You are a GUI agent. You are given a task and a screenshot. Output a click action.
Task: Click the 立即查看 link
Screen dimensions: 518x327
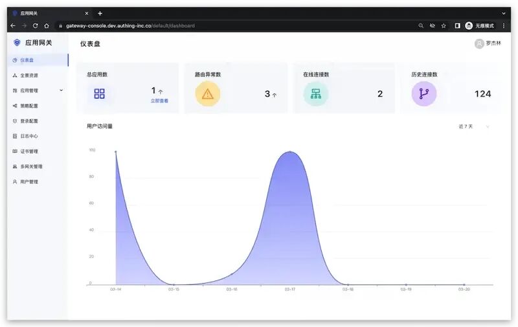(x=159, y=101)
